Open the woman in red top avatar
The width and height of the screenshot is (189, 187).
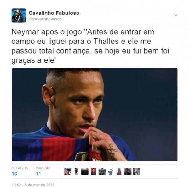tap(119, 172)
